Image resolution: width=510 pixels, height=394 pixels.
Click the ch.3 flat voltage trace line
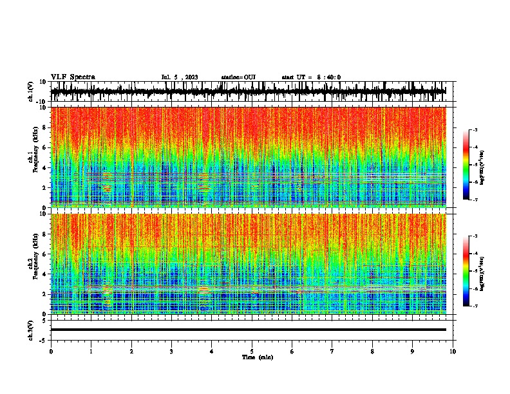248,330
